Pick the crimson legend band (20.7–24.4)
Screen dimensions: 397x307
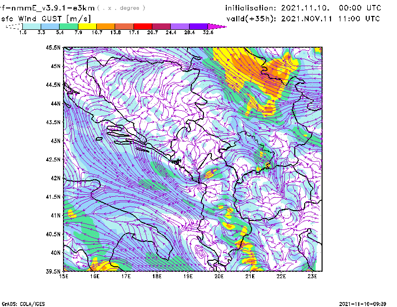(161, 26)
